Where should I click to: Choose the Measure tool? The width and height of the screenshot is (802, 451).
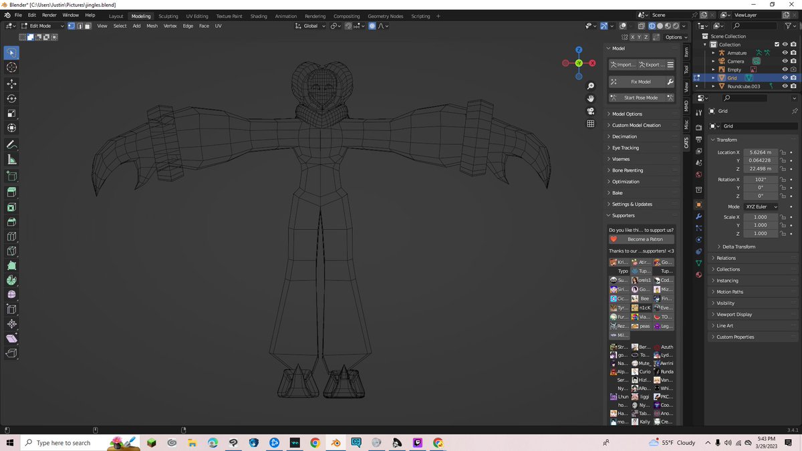[11, 160]
